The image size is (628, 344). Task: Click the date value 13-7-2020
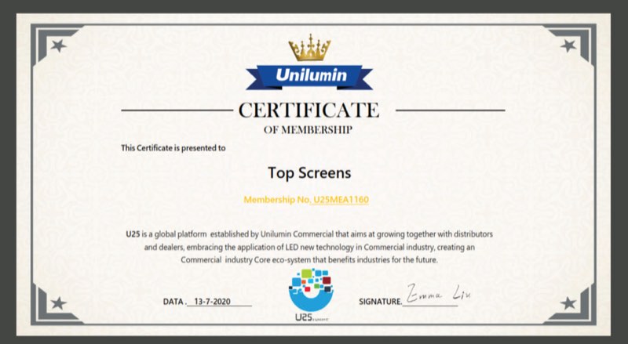pyautogui.click(x=212, y=302)
